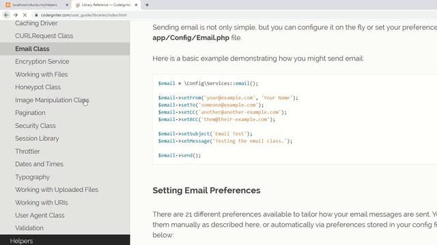Close the localhost myHelpers tab
437x245 pixels.
[67, 5]
